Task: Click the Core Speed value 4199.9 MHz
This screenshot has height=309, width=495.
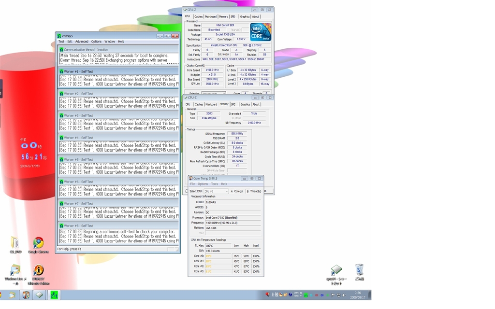Action: pyautogui.click(x=212, y=70)
